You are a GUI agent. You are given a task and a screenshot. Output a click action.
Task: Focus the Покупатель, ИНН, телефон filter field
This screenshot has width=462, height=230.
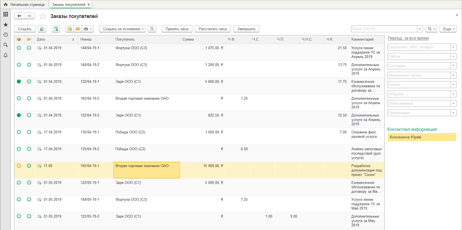tap(419, 47)
